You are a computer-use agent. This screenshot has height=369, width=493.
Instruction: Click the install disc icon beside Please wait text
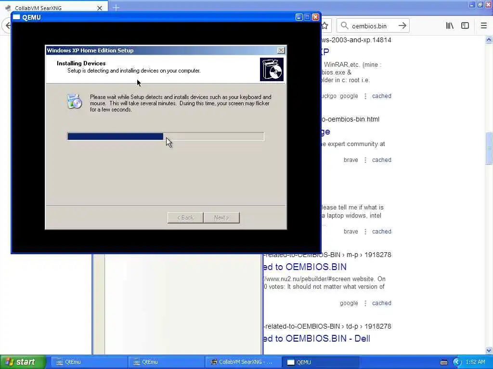click(75, 101)
